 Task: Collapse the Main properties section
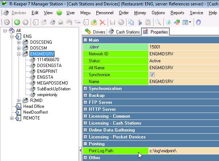click(x=85, y=40)
